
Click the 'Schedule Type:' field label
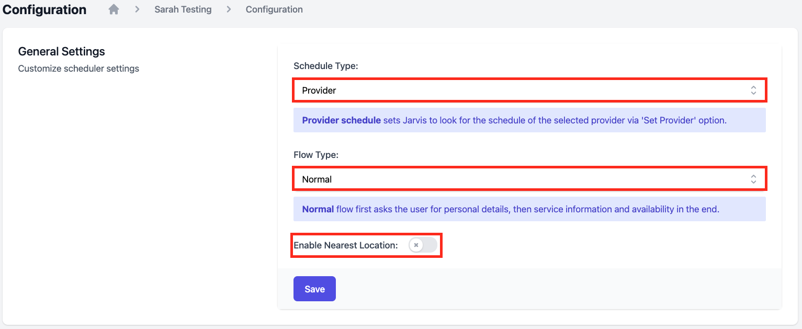(x=326, y=66)
